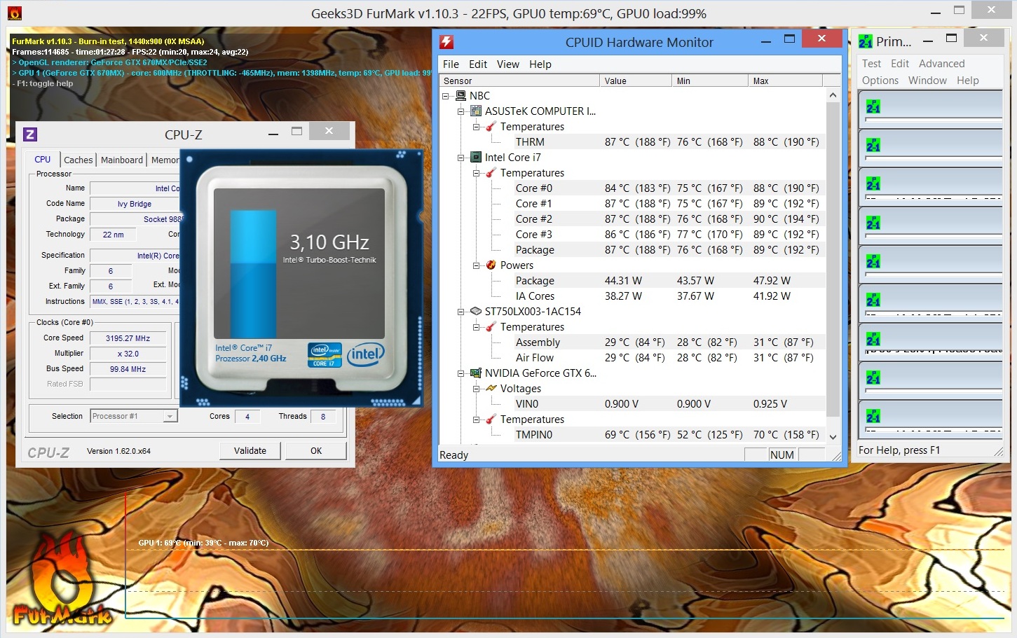Image resolution: width=1017 pixels, height=638 pixels.
Task: Switch to the Caches tab in CPU-Z
Action: click(x=79, y=160)
